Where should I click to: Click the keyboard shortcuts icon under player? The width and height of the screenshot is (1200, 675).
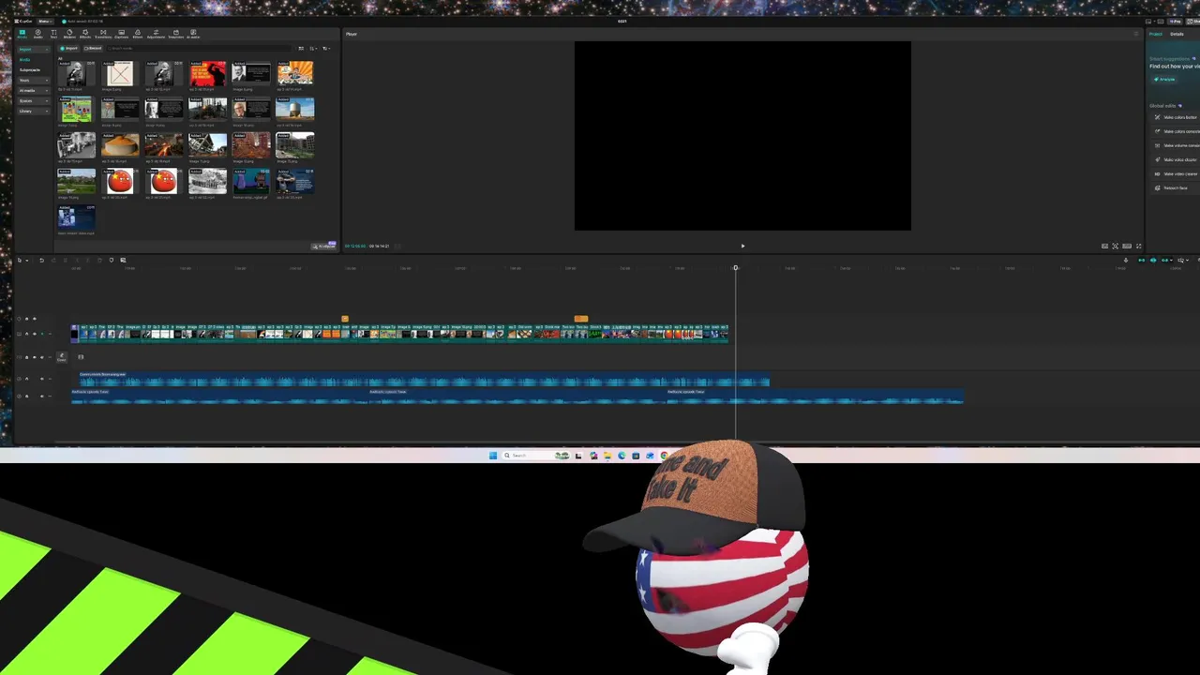tap(1127, 246)
